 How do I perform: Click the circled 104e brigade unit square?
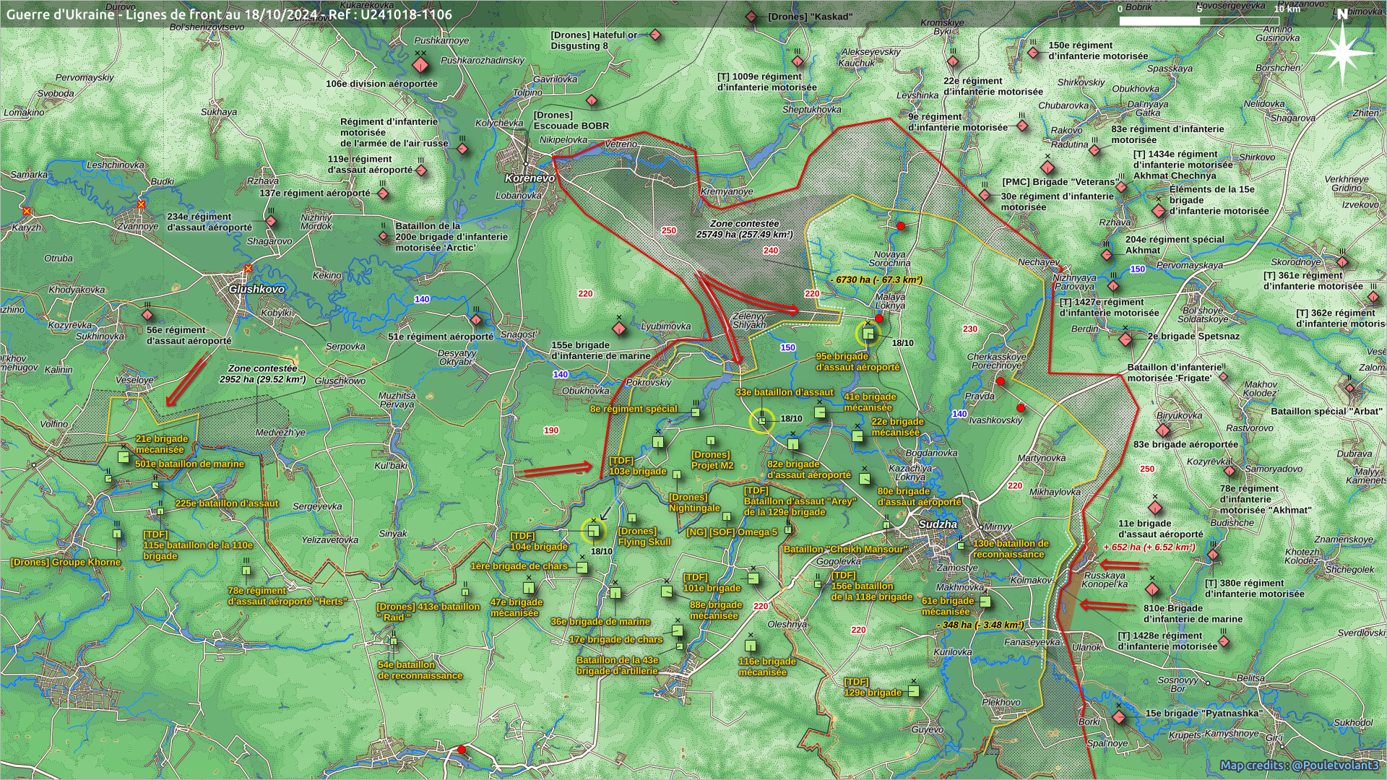593,532
